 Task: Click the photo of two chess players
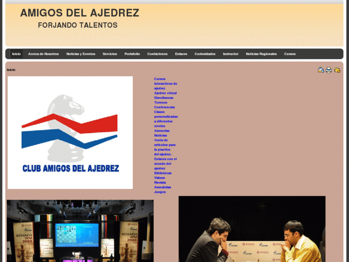click(252, 229)
